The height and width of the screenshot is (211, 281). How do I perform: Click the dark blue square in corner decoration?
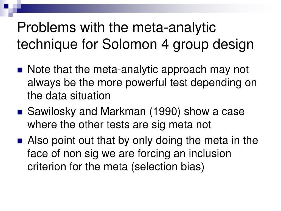[6, 6]
